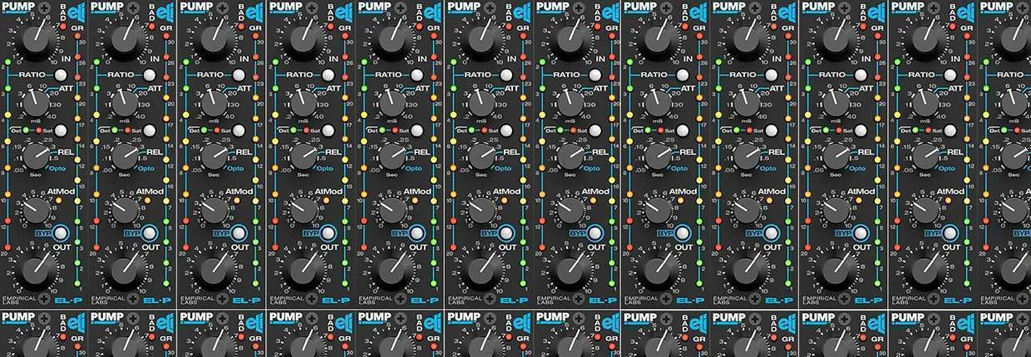Click the Det/Sat button on fourth module from left
1031x357 pixels.
(328, 130)
